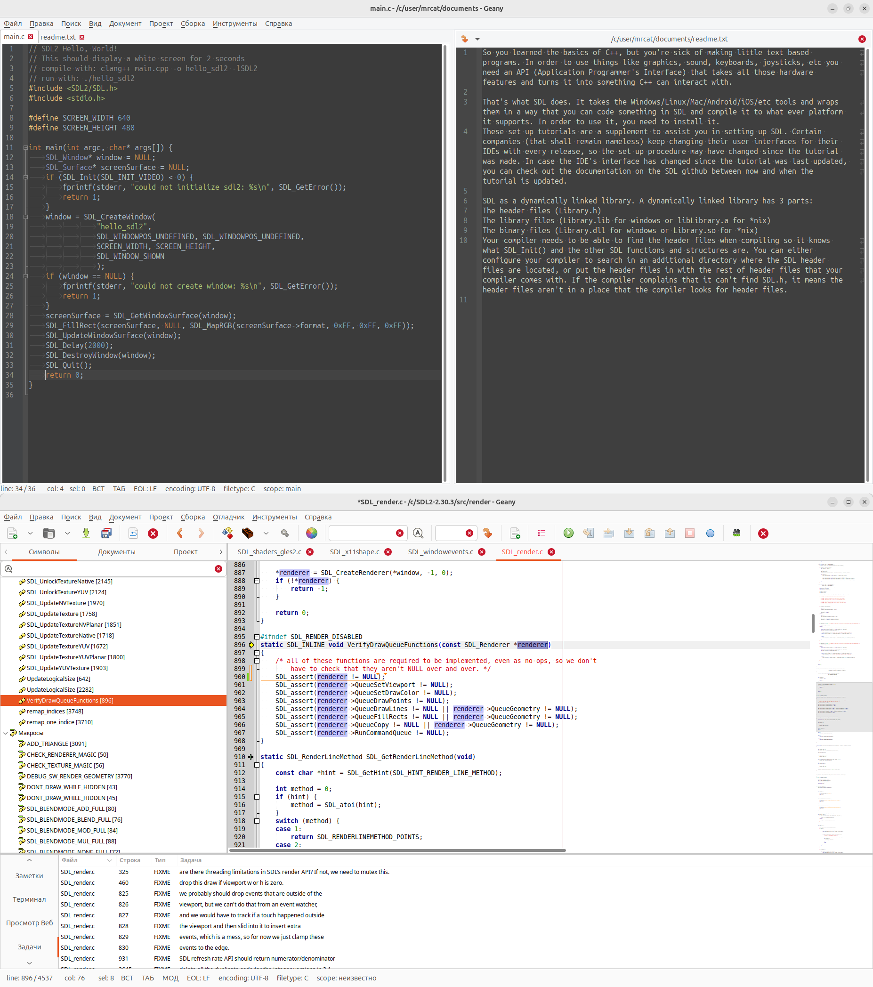Click the New file icon in SDL_render toolbar
The image size is (873, 987).
tap(13, 533)
